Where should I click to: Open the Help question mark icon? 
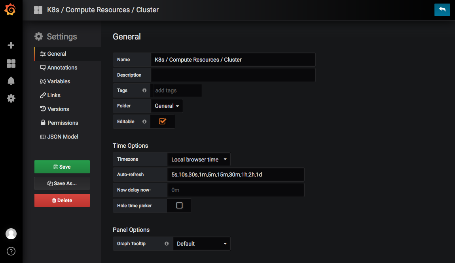pos(11,251)
